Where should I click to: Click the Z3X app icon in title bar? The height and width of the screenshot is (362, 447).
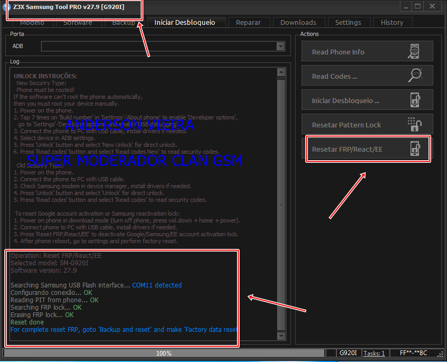(x=6, y=7)
